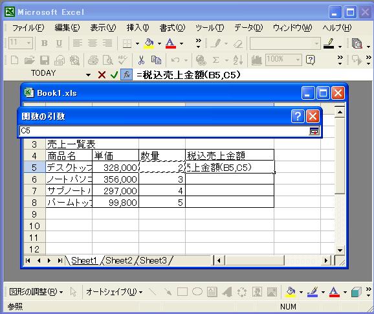Confirm formula with green checkmark
This screenshot has width=374, height=314.
click(115, 75)
